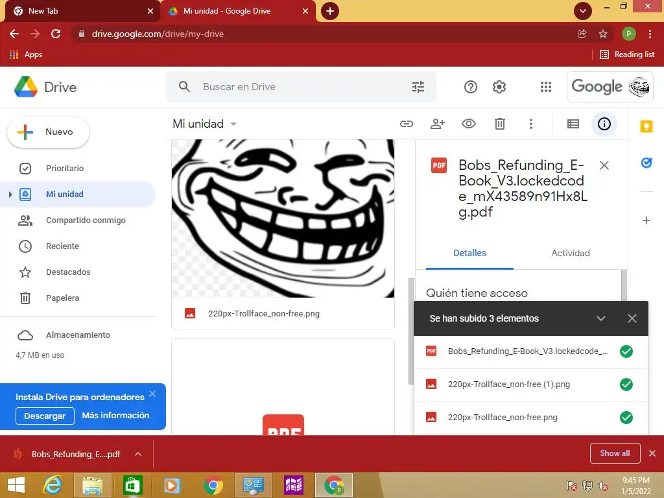Click the Más información link
The image size is (664, 498).
pyautogui.click(x=115, y=416)
